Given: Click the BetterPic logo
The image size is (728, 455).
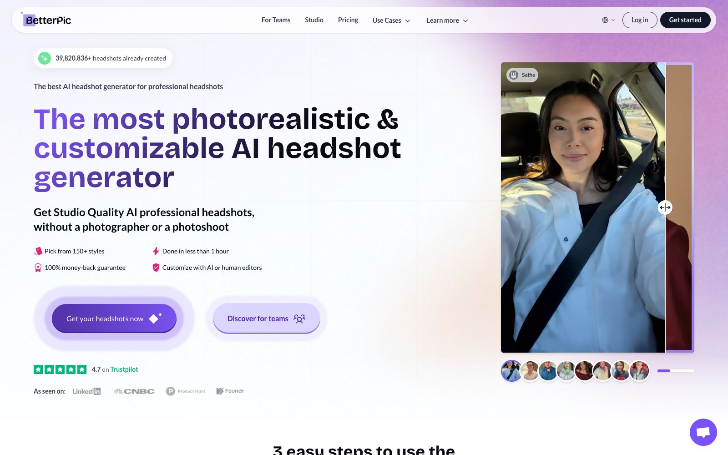Looking at the screenshot, I should pyautogui.click(x=46, y=20).
